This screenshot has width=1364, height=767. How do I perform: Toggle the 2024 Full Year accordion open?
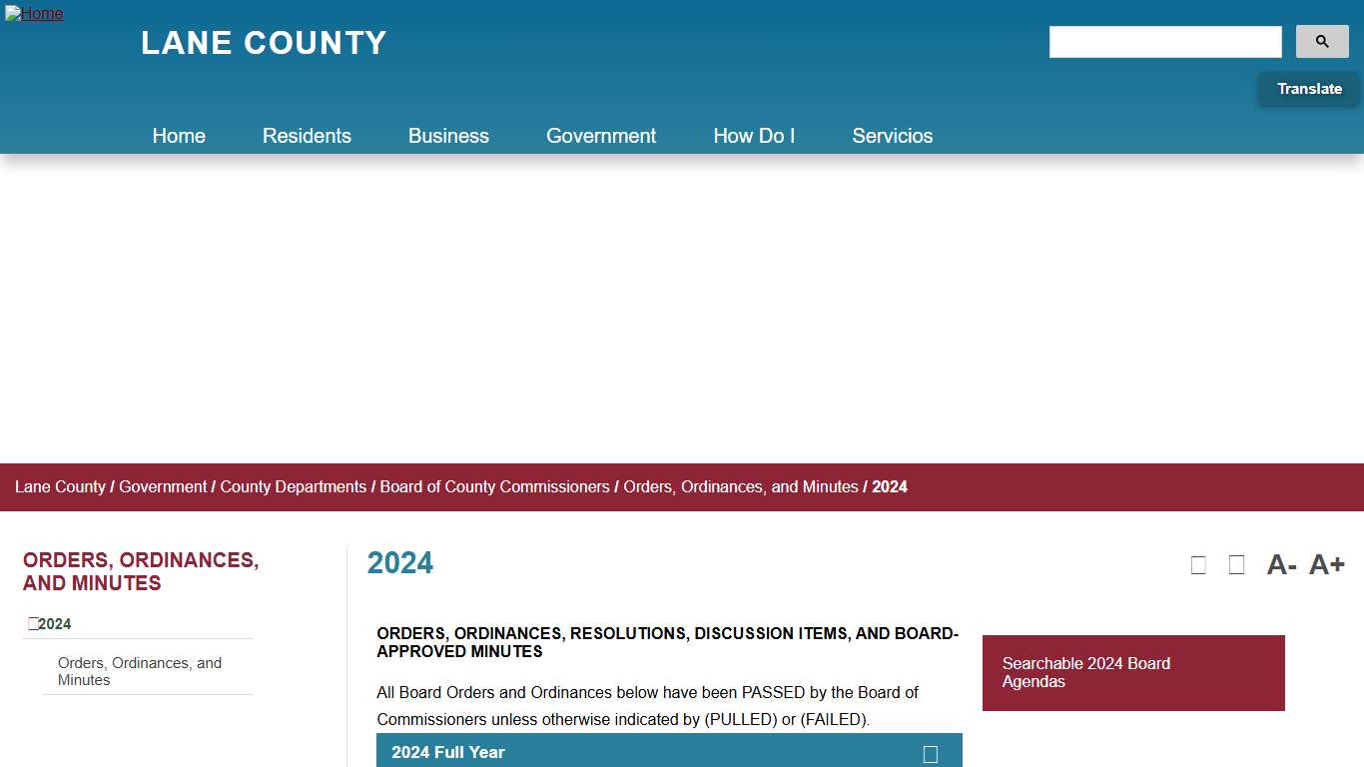coord(669,751)
